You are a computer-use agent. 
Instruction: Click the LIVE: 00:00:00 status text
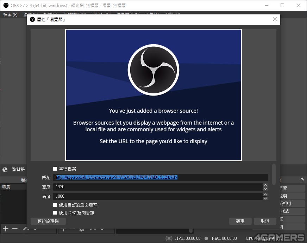point(187,238)
